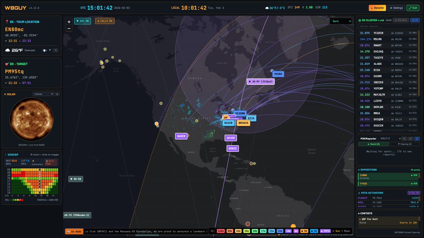
Task: Click the Exit button
Action: [413, 8]
